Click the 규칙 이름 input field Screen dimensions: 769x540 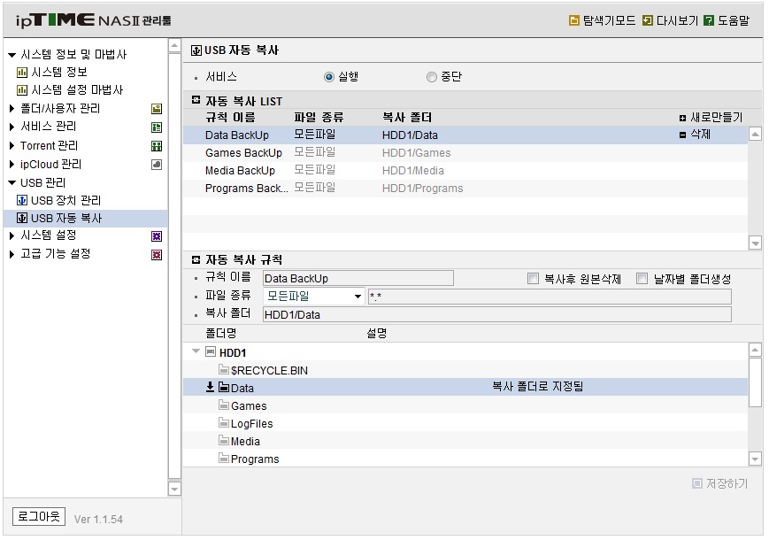[x=358, y=279]
